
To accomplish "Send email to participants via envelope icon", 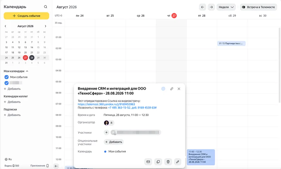I will (x=148, y=162).
